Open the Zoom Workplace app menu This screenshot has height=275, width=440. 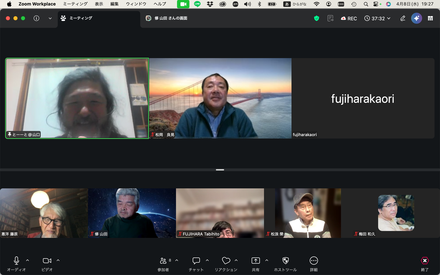tap(37, 4)
